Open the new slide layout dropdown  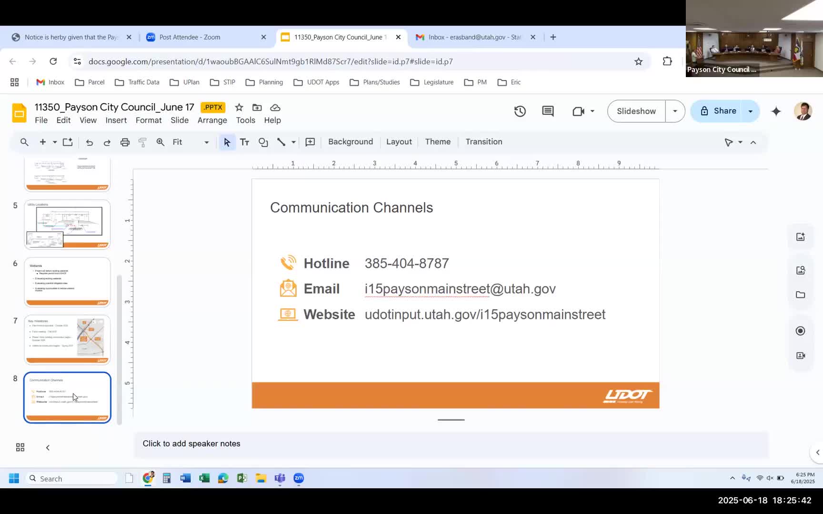tap(55, 142)
